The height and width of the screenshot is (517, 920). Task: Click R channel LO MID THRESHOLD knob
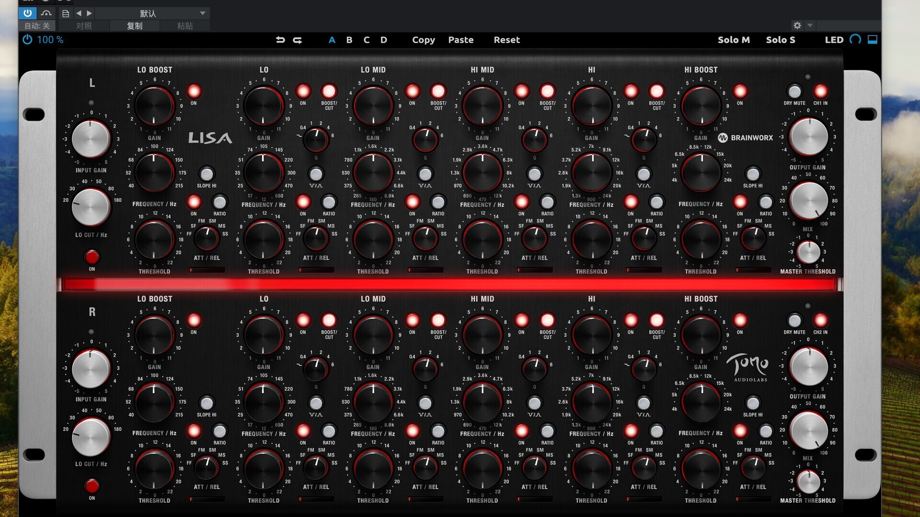[x=373, y=469]
